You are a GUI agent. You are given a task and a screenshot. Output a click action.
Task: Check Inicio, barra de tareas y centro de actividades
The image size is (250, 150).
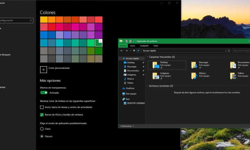(x=42, y=107)
